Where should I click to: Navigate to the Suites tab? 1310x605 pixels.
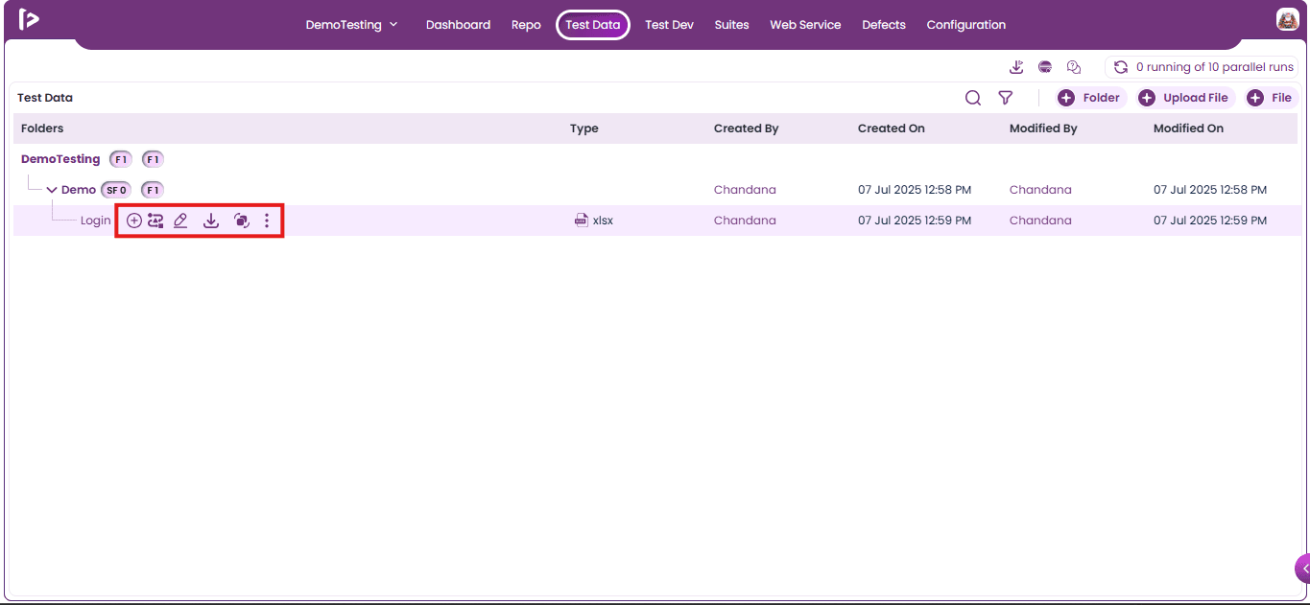(731, 25)
